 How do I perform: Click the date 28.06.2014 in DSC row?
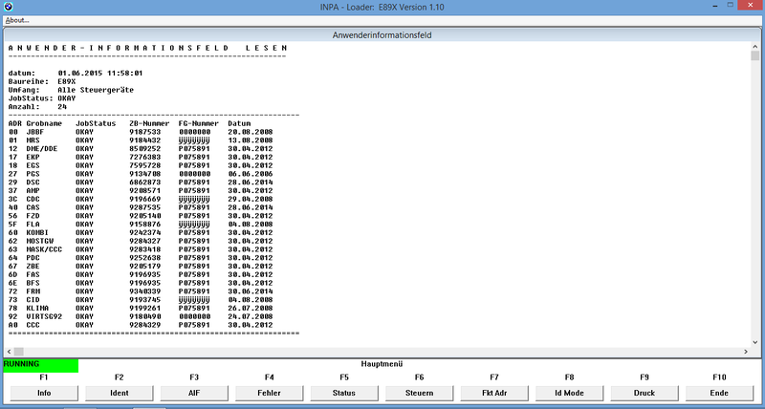coord(251,183)
